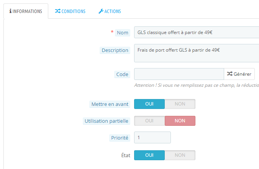Screen dimensions: 259x169
Task: Click the Priorité number field
Action: click(x=152, y=138)
